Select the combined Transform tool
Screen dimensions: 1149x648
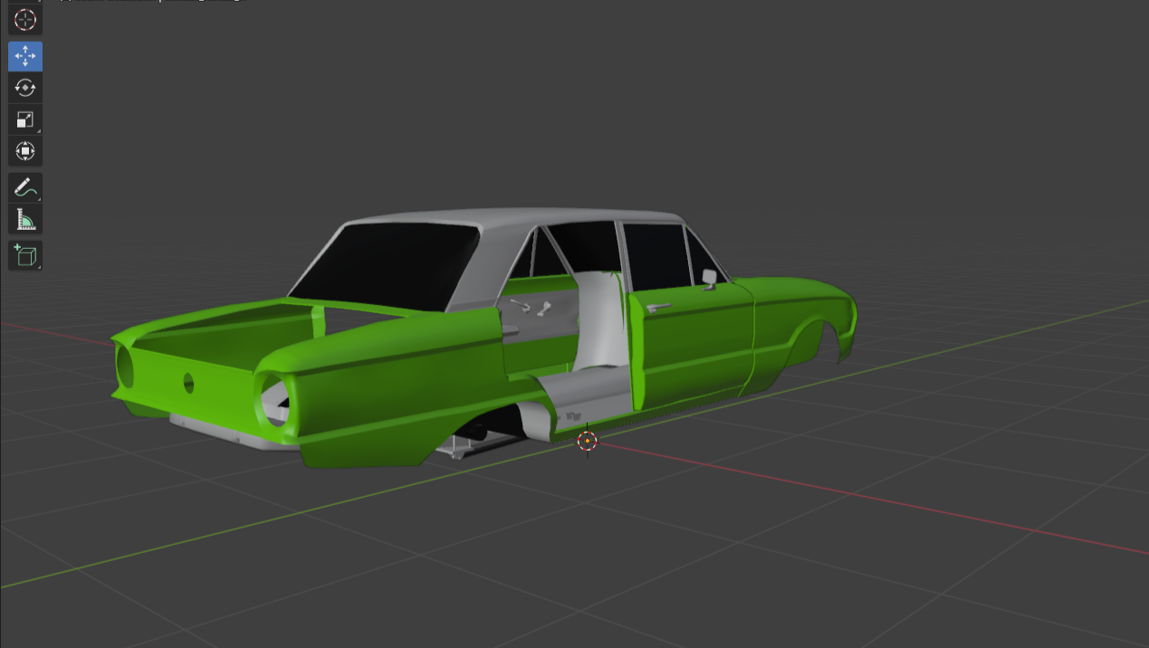coord(25,150)
